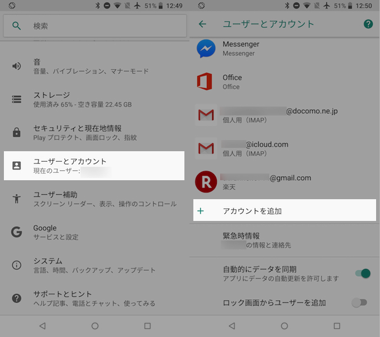Enable add users from lock screen toggle

(360, 302)
